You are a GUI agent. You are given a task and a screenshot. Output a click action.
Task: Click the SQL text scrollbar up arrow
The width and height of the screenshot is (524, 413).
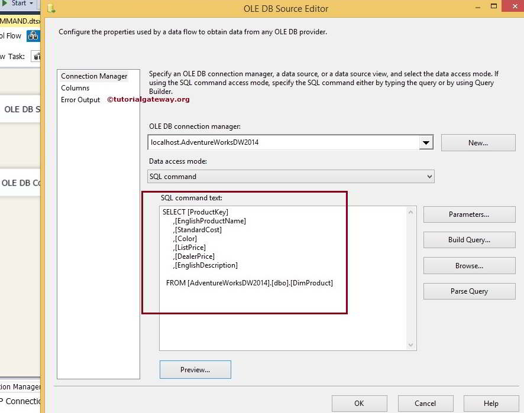(410, 212)
